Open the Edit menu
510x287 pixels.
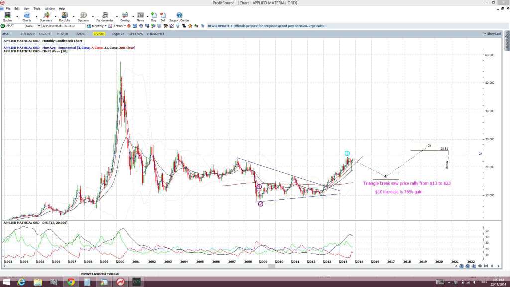(17, 9)
